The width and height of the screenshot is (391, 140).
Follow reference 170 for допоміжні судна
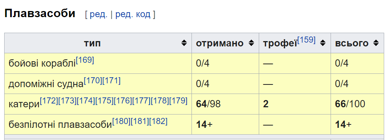click(93, 81)
